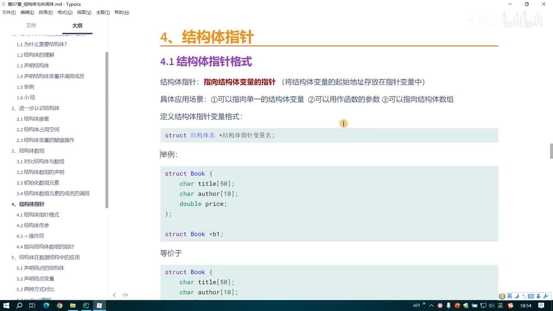Click the Sogou input S tray icon
Screen dimensions: 553x311
(511, 305)
